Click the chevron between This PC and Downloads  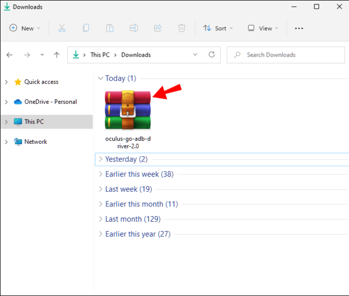pyautogui.click(x=115, y=55)
